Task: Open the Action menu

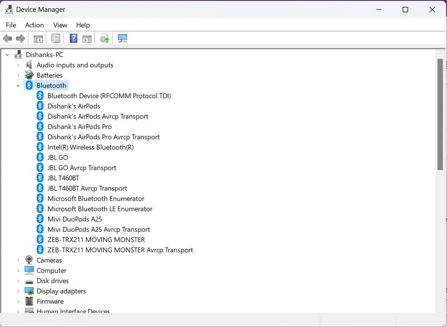Action: pos(34,25)
